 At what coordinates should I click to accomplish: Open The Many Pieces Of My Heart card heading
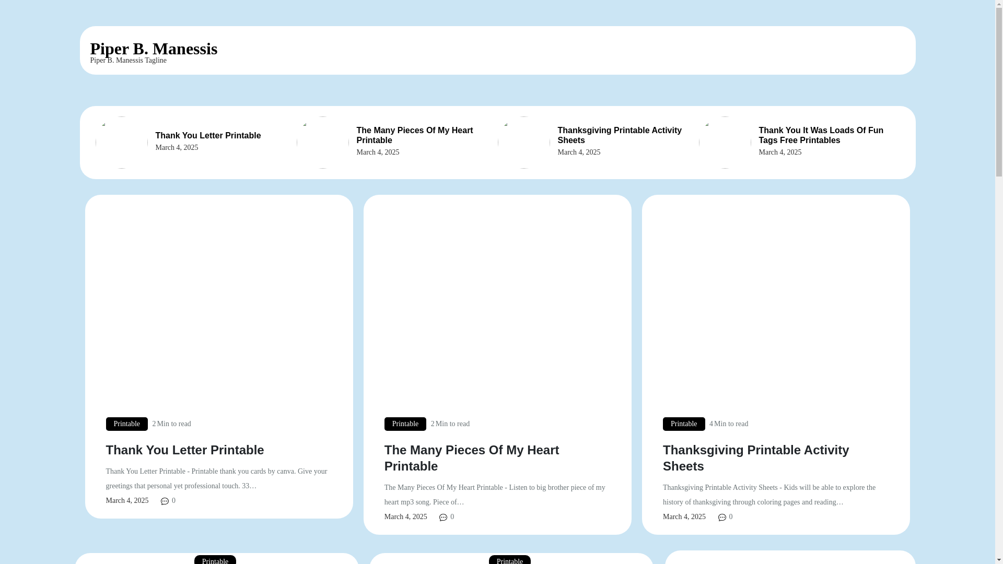472,458
